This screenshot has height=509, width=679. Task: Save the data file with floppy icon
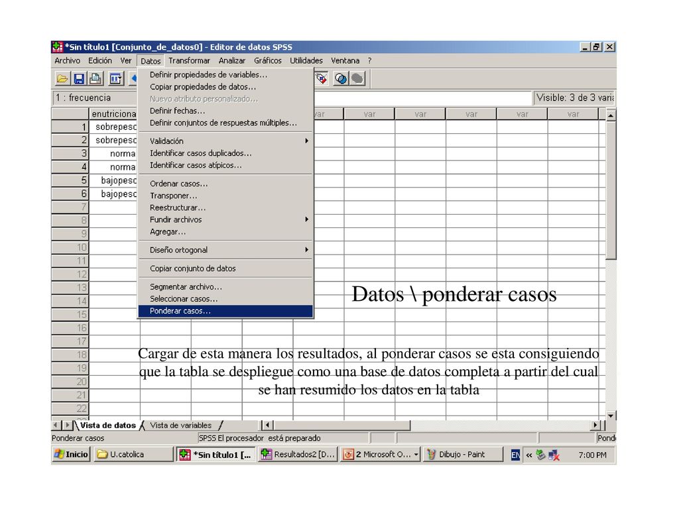click(x=79, y=79)
